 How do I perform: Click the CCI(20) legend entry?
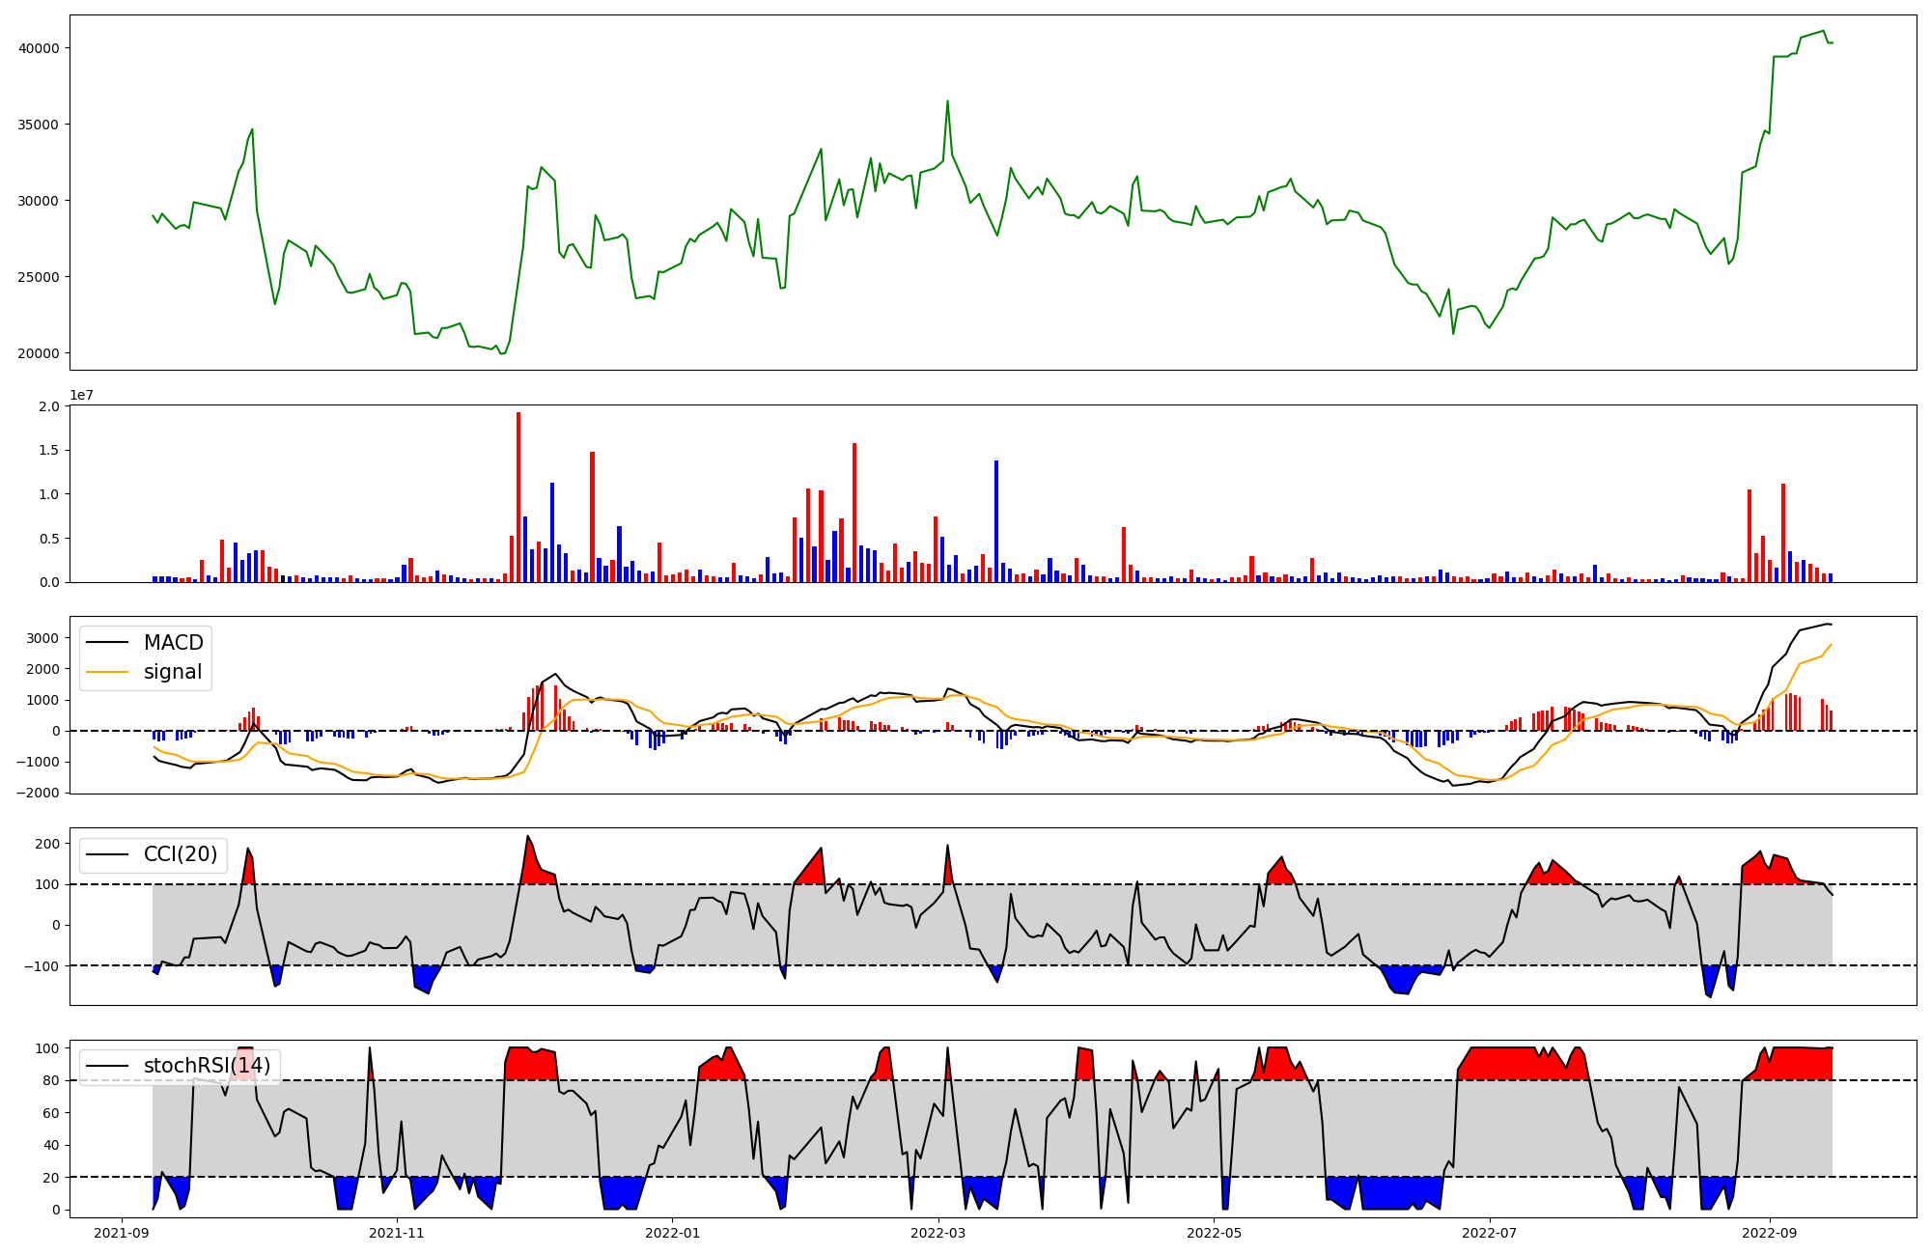coord(180,854)
